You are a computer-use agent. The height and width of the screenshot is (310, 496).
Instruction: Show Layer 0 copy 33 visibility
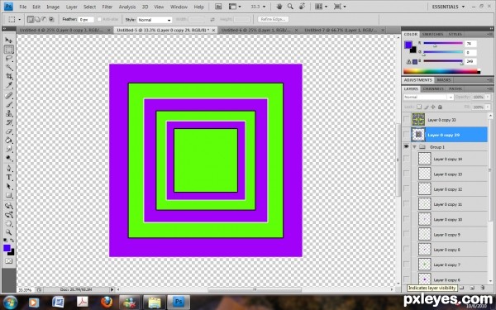(x=406, y=120)
